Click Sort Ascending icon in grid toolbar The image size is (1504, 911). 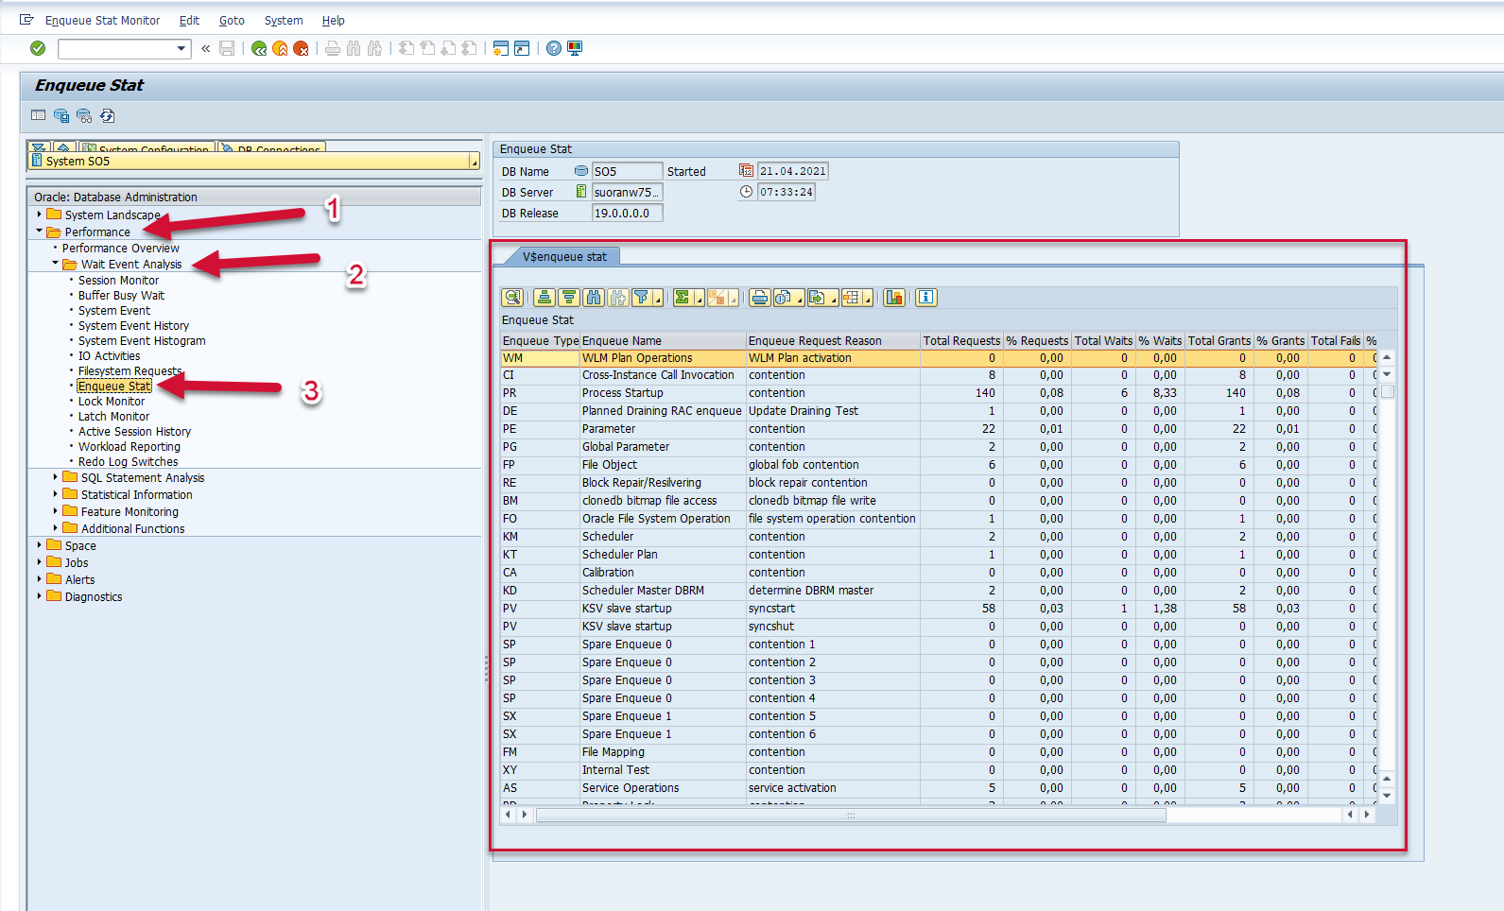(545, 298)
